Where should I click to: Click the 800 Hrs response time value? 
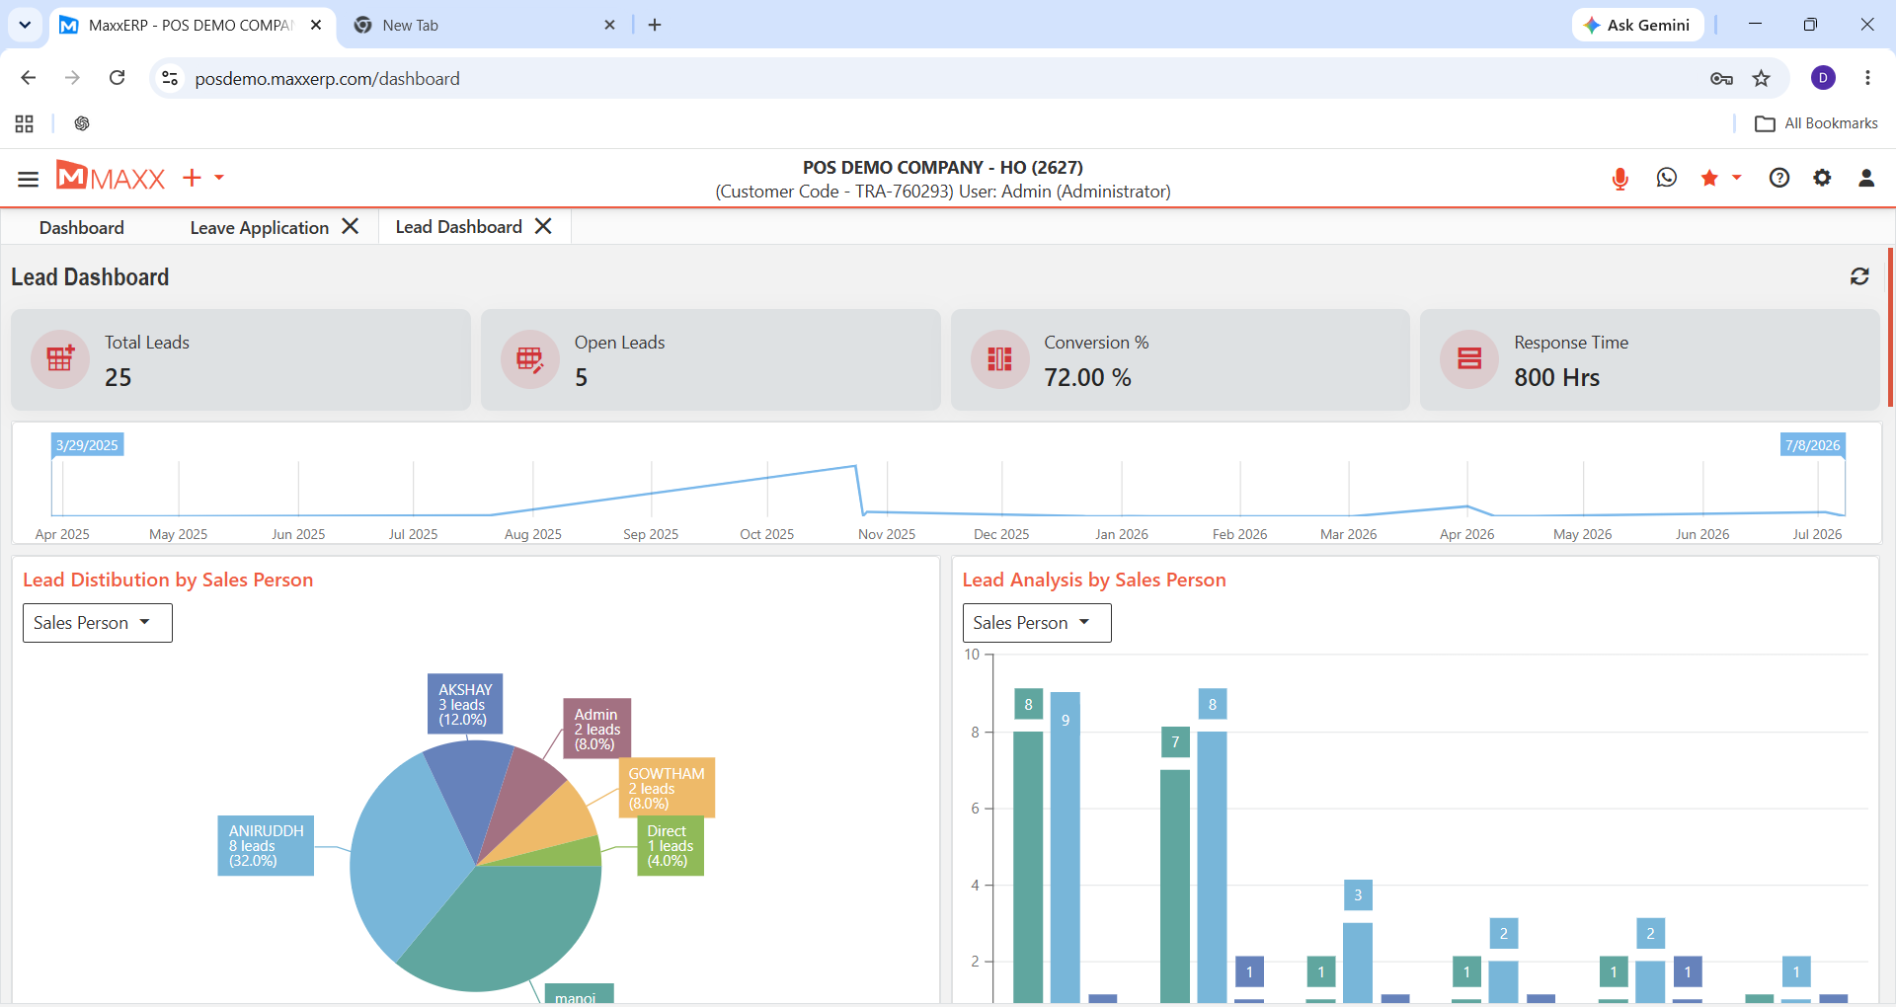pos(1556,377)
